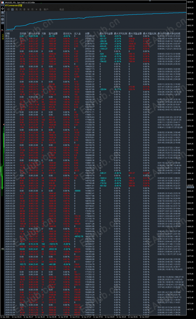Open the question mark help icon
The width and height of the screenshot is (196, 319).
[x=2, y=16]
